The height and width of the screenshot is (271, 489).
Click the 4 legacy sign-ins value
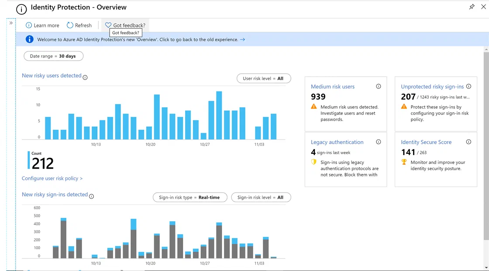pyautogui.click(x=313, y=152)
